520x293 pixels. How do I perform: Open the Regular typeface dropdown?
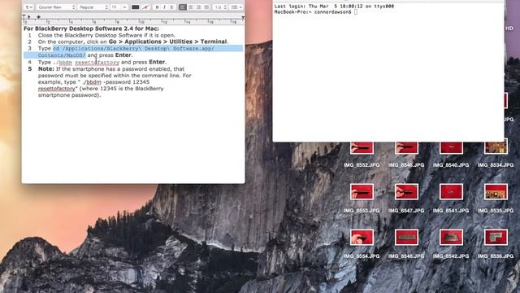click(93, 7)
